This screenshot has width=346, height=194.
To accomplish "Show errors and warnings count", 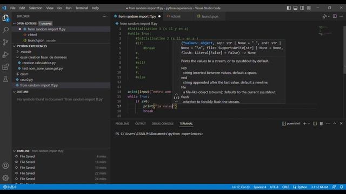I will [10, 187].
